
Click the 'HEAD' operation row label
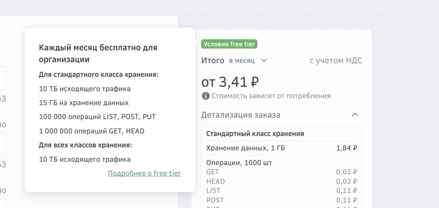point(215,181)
